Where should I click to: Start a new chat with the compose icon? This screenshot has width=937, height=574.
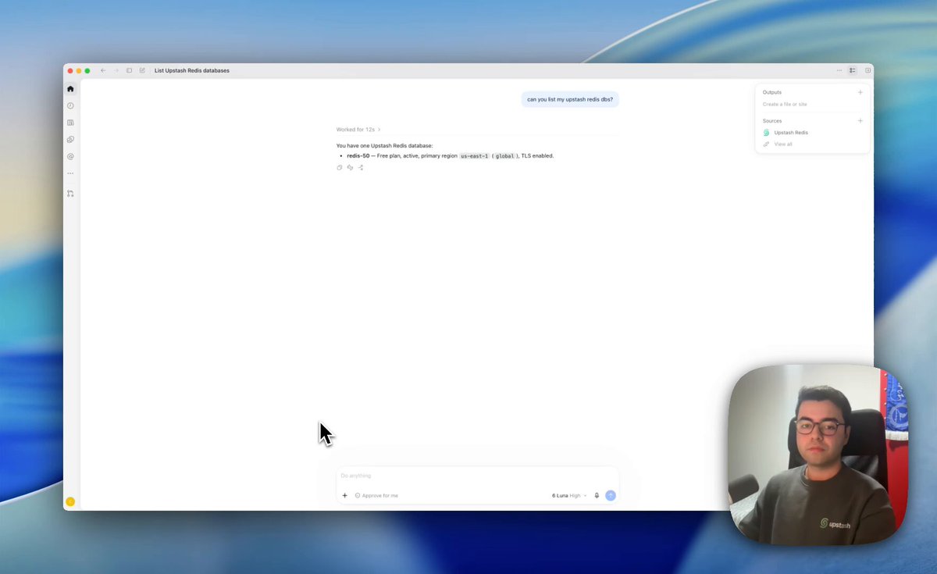142,70
